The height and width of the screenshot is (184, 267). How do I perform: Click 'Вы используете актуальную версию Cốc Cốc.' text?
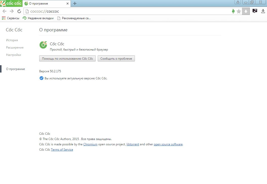(76, 78)
